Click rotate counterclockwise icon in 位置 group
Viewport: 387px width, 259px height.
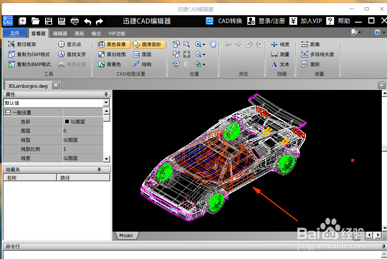pyautogui.click(x=176, y=44)
